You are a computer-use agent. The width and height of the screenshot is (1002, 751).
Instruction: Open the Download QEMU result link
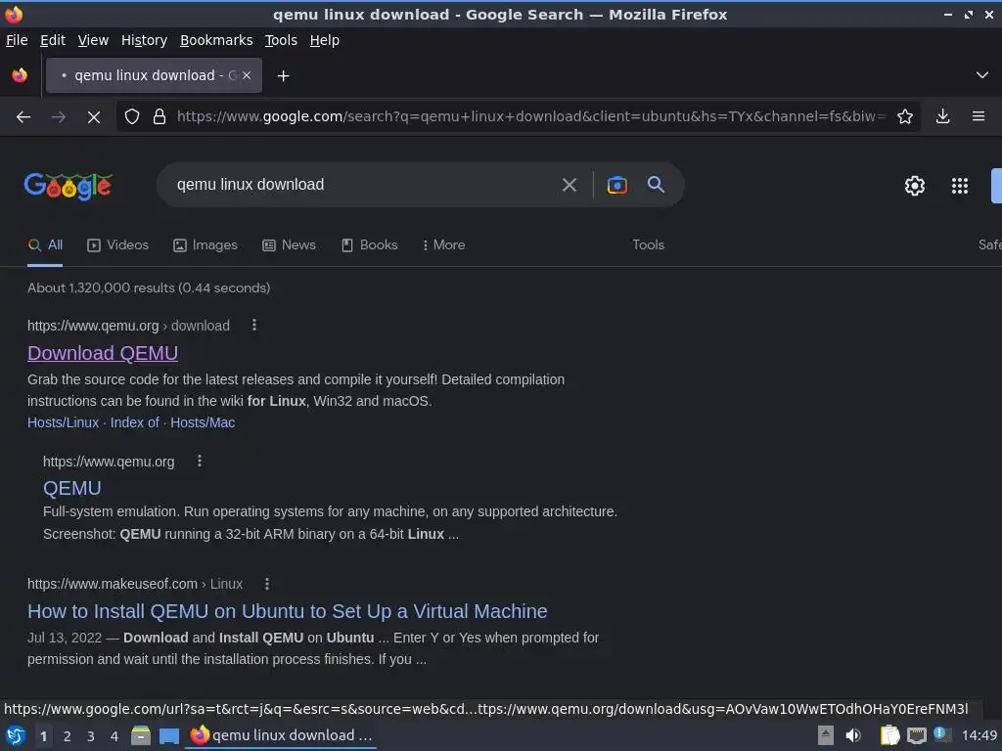click(x=103, y=353)
